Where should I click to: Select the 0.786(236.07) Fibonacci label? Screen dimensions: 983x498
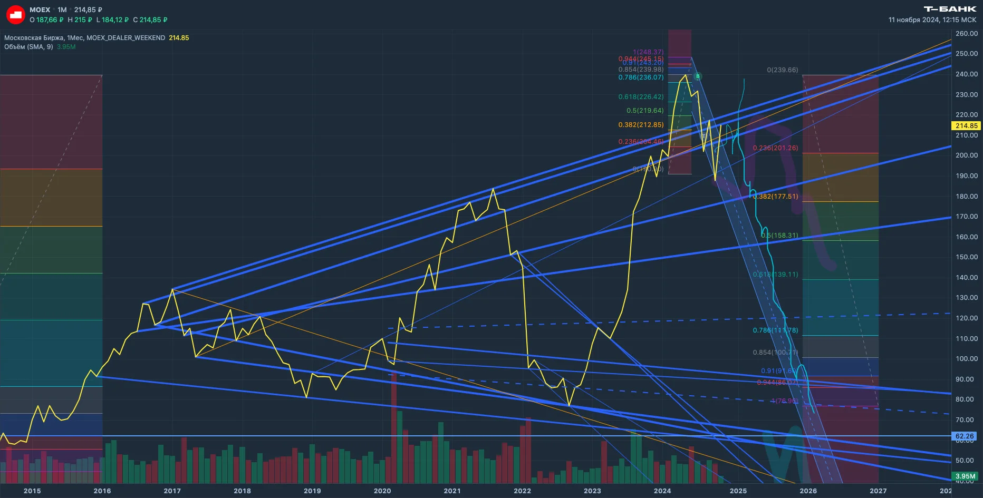[641, 77]
